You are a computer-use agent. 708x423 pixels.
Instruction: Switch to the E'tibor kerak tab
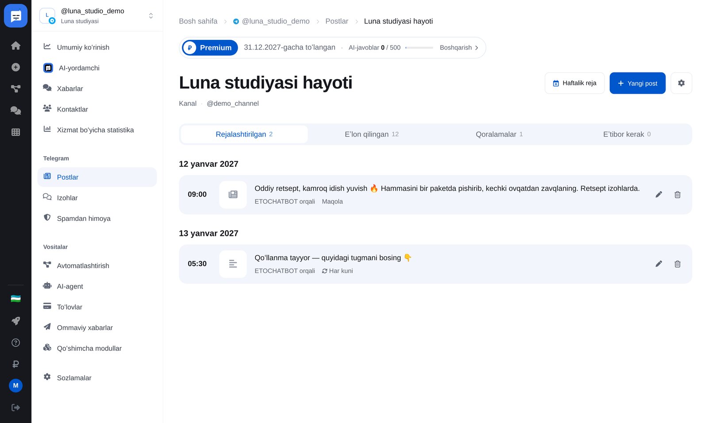(x=627, y=134)
